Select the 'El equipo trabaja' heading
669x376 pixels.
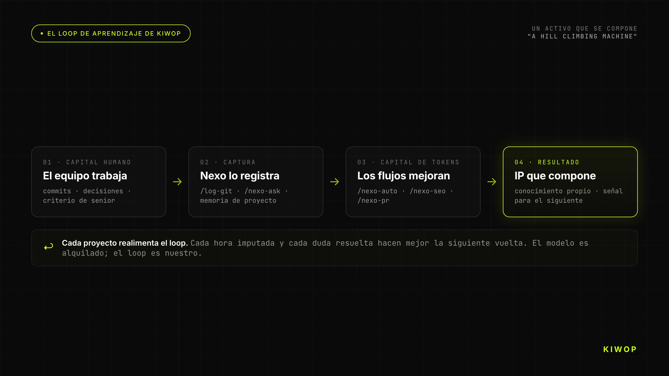(x=85, y=176)
